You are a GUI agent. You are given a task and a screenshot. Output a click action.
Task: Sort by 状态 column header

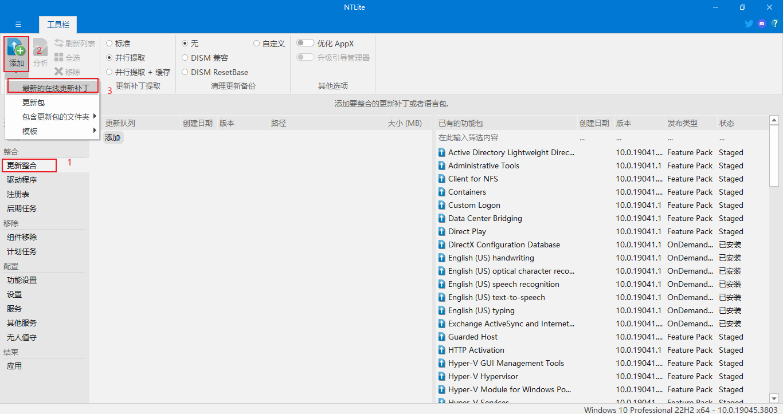(x=742, y=123)
